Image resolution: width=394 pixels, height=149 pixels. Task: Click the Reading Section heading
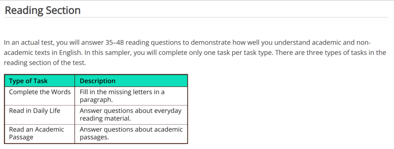pos(43,10)
